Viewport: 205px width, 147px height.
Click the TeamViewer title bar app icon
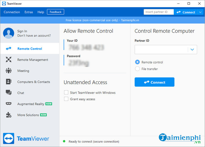pyautogui.click(x=4, y=3)
